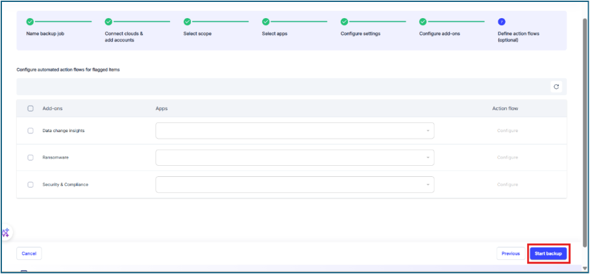
Task: Open Apps dropdown for Data change insights
Action: (x=295, y=131)
